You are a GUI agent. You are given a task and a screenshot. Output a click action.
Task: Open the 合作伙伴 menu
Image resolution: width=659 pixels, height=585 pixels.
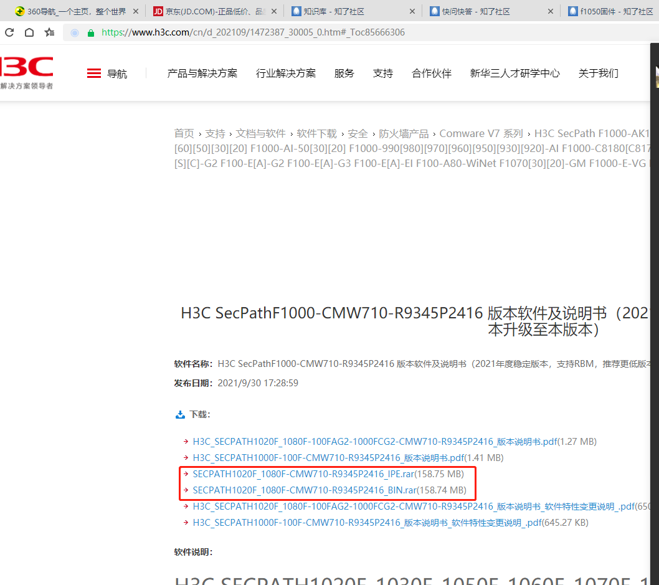click(432, 74)
